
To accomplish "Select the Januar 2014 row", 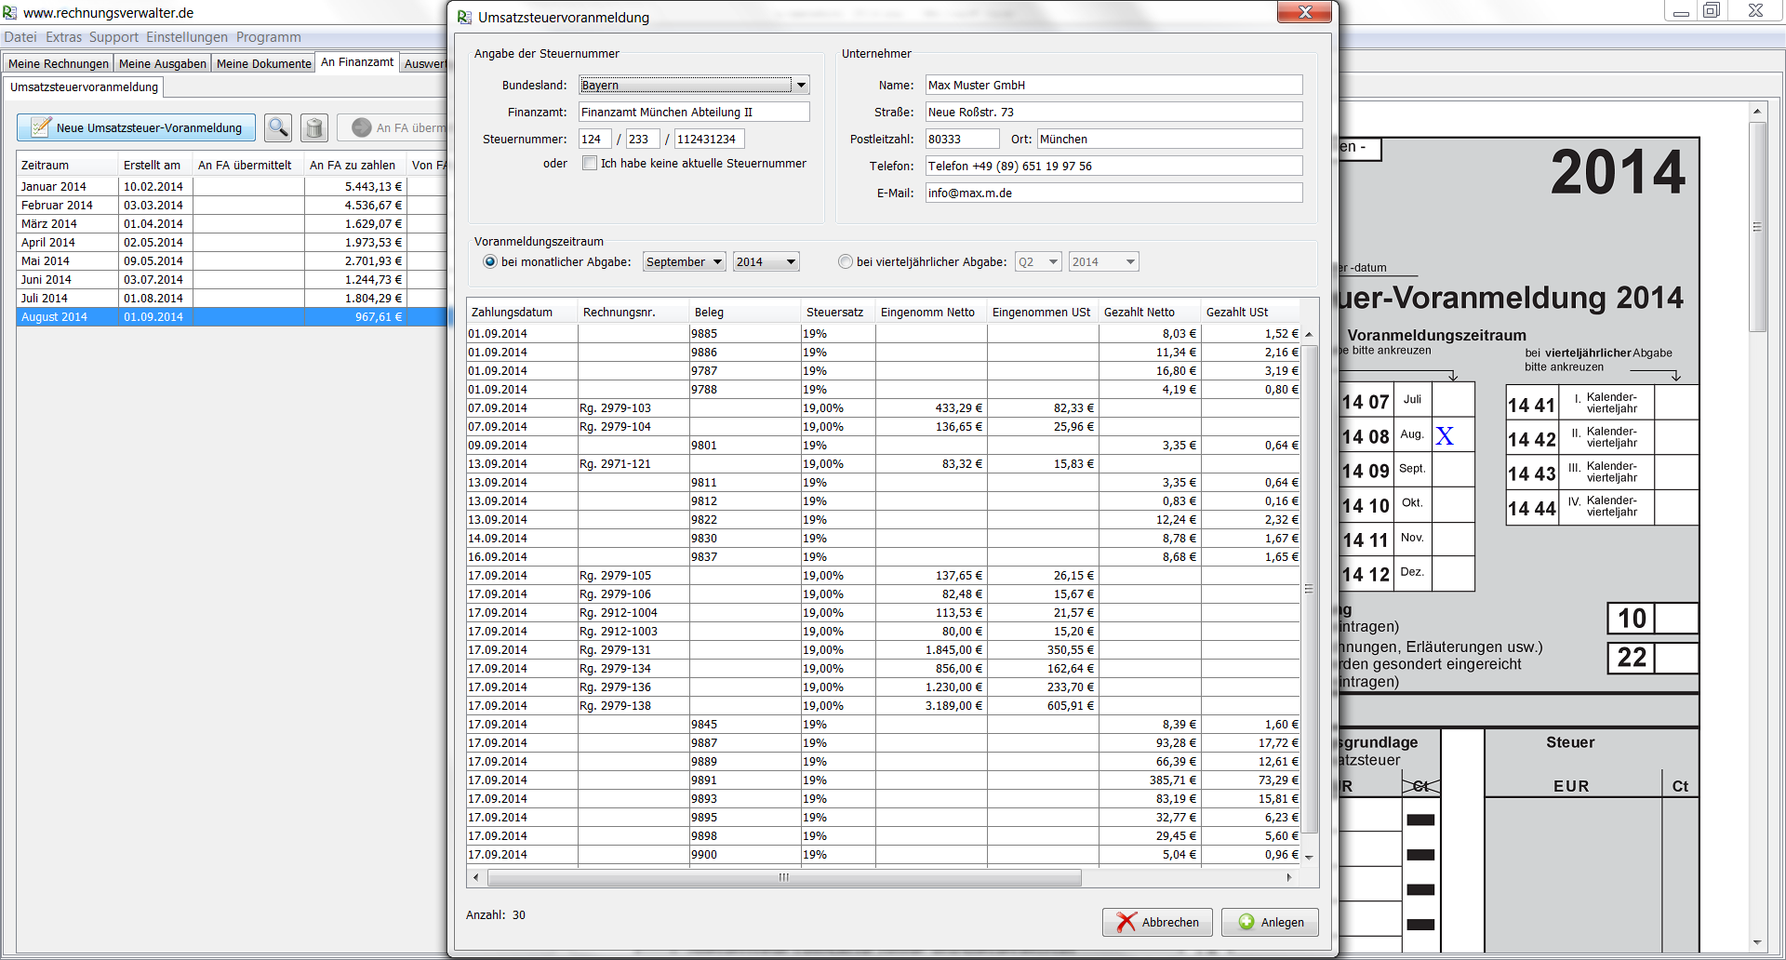I will 54,187.
